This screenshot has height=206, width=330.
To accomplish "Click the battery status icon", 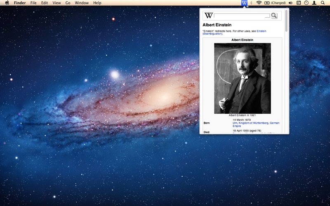I will (267, 3).
